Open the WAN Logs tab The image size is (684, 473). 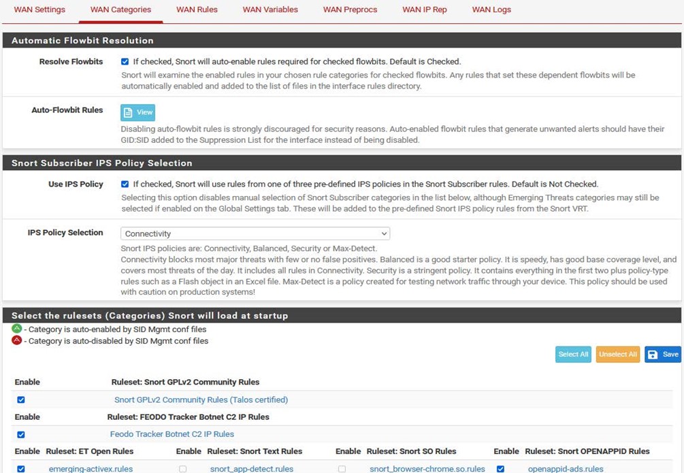click(x=491, y=10)
